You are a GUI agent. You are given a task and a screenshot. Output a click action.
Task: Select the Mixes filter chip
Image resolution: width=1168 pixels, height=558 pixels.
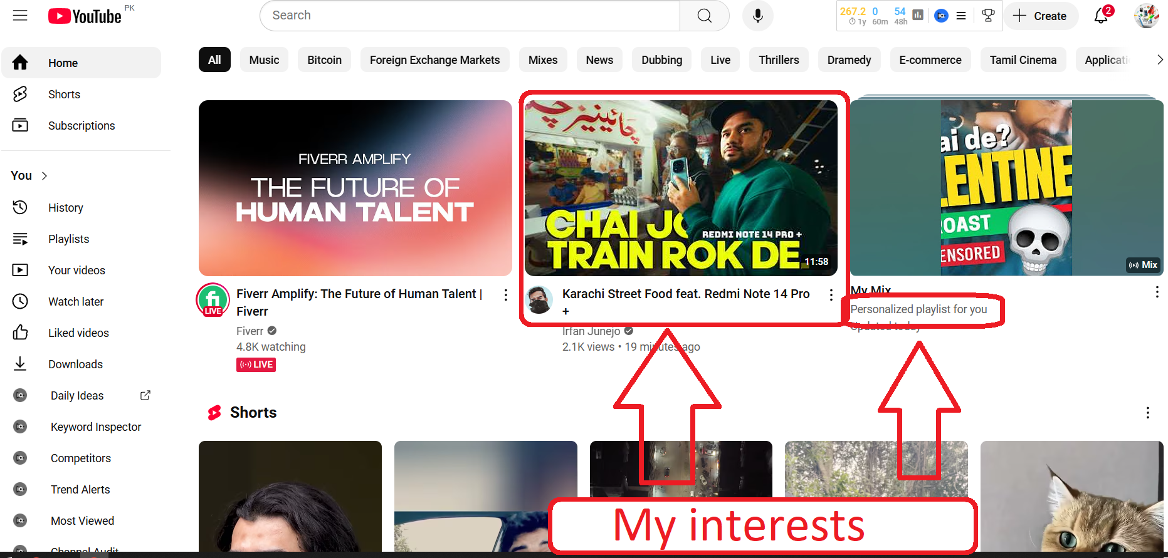tap(543, 59)
